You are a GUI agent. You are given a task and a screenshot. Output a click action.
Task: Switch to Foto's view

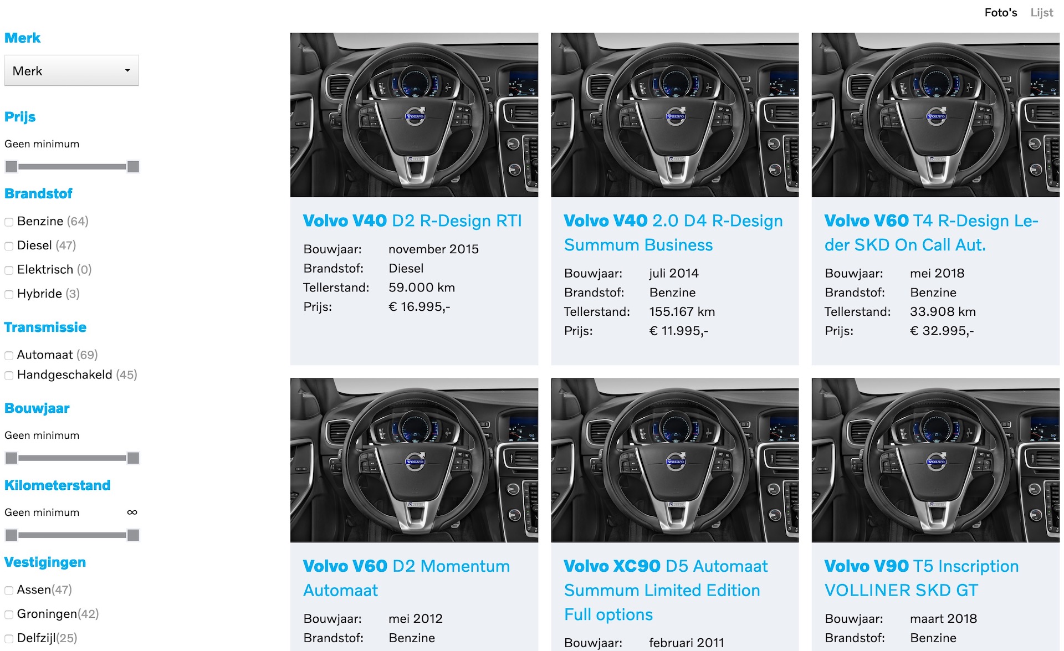point(1000,12)
